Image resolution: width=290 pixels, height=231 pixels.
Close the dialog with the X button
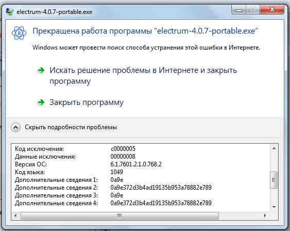(x=272, y=10)
